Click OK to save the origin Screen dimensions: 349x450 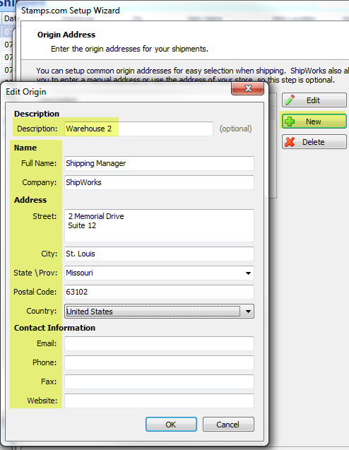171,424
